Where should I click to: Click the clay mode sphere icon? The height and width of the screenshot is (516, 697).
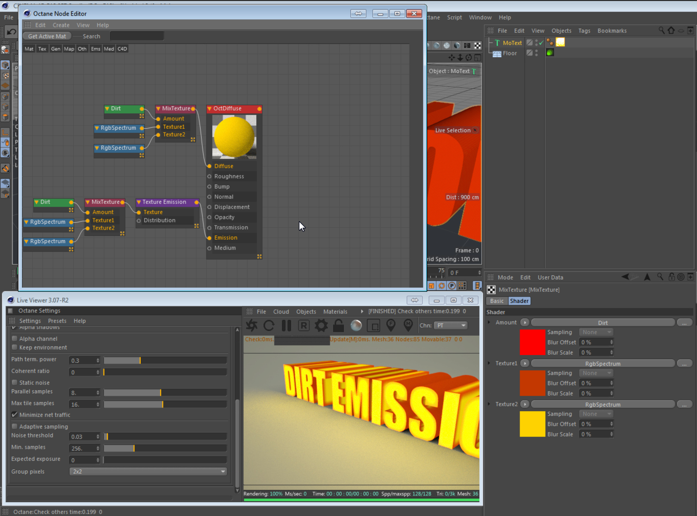tap(356, 325)
